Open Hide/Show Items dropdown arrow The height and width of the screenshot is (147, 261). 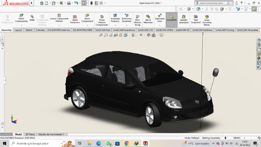[x=144, y=35]
